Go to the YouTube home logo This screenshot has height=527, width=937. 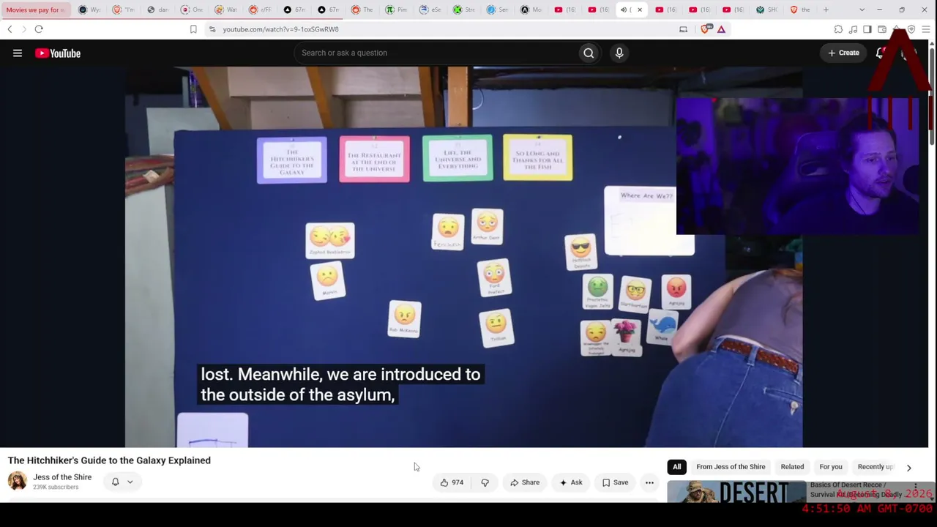pyautogui.click(x=58, y=53)
